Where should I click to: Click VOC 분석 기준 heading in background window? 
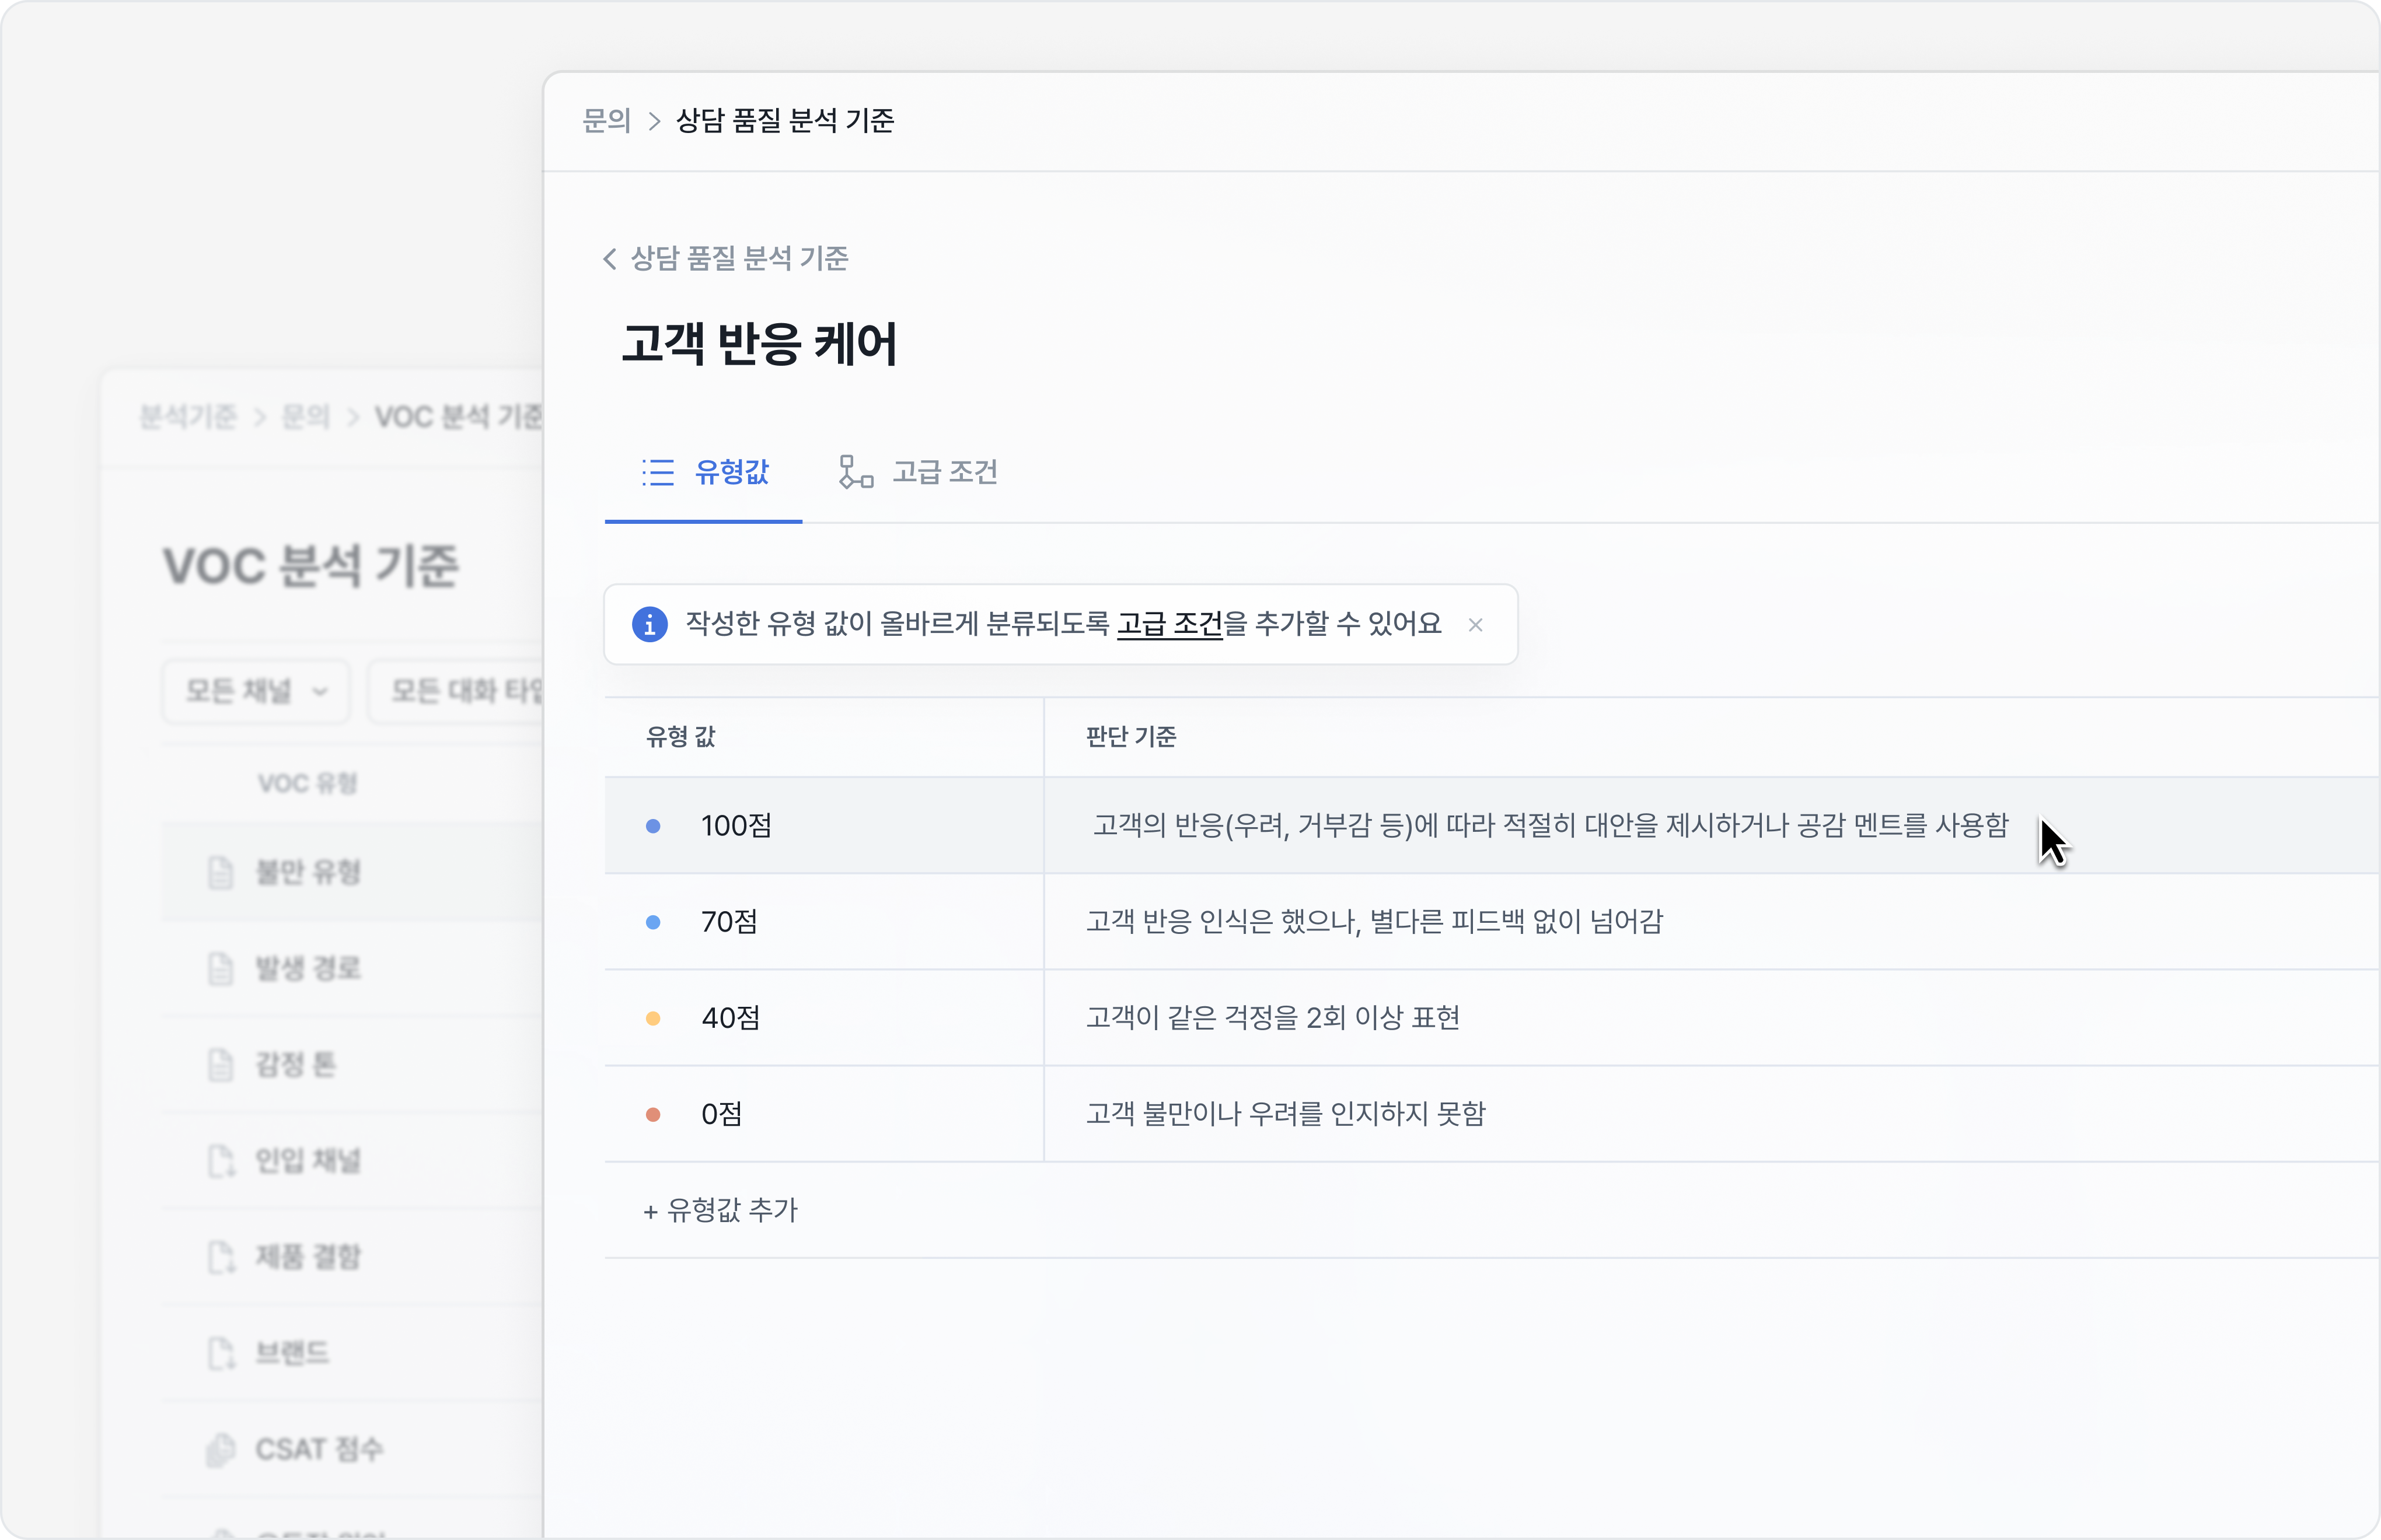[x=310, y=567]
